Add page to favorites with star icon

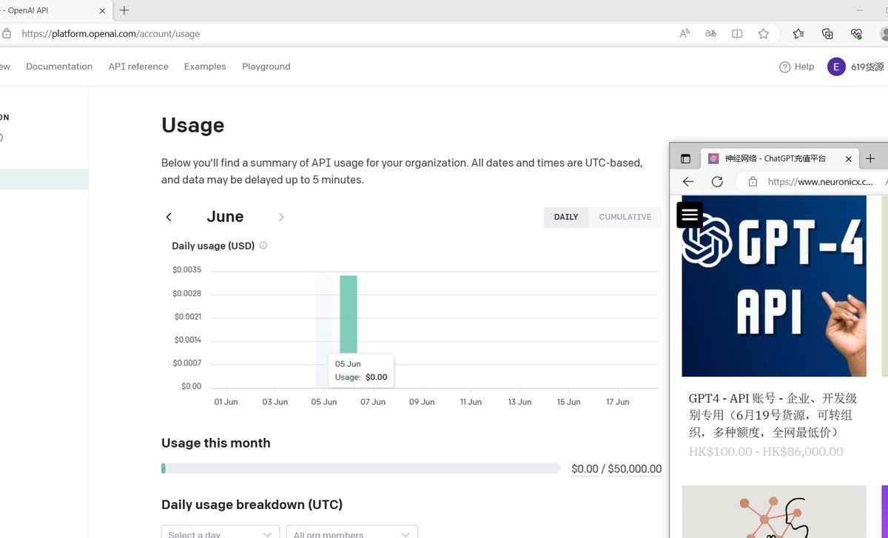tap(763, 33)
